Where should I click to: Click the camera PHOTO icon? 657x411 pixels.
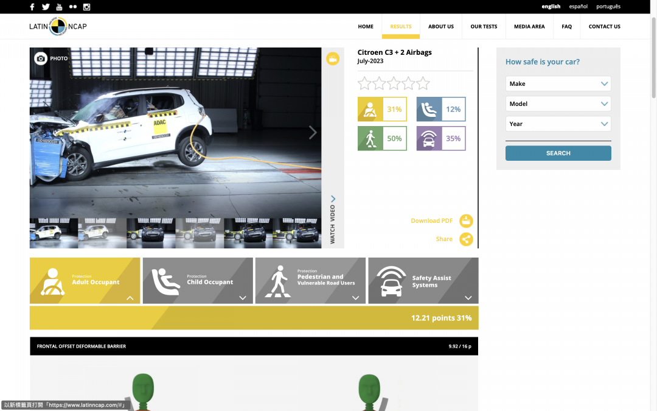41,58
